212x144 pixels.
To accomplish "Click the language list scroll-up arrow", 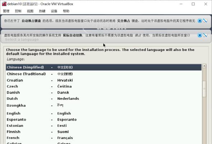I will coord(204,66).
